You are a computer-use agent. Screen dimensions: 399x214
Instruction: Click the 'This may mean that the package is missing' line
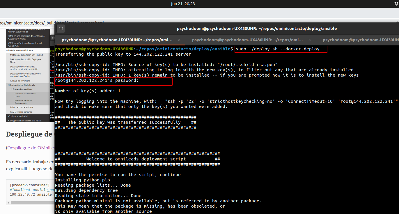(140, 206)
